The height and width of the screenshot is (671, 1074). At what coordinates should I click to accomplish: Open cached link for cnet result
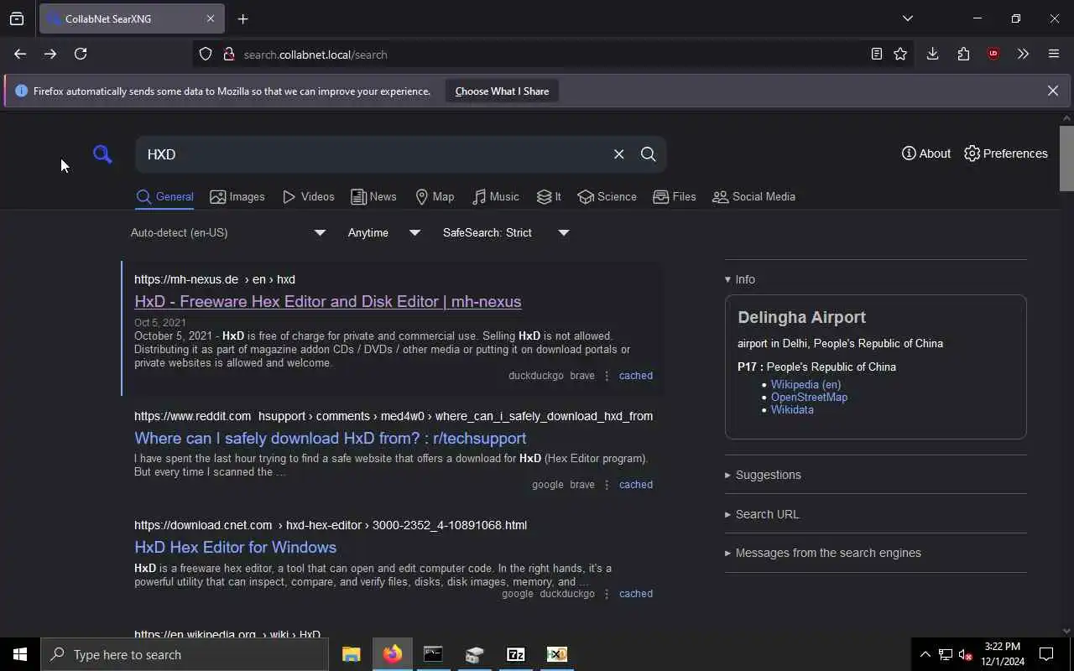pyautogui.click(x=635, y=594)
